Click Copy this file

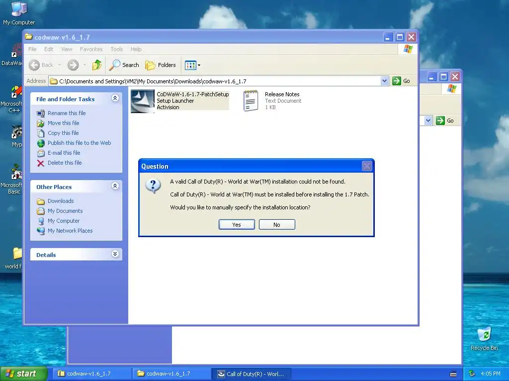[x=63, y=133]
